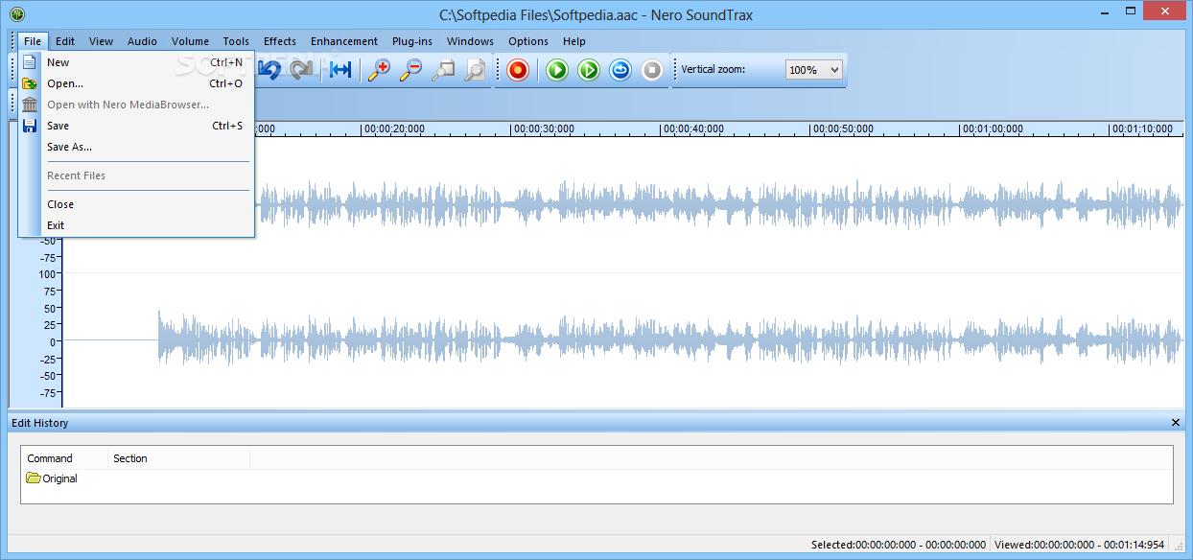Click the grayed Redo arrow icon
This screenshot has width=1193, height=560.
[x=301, y=70]
